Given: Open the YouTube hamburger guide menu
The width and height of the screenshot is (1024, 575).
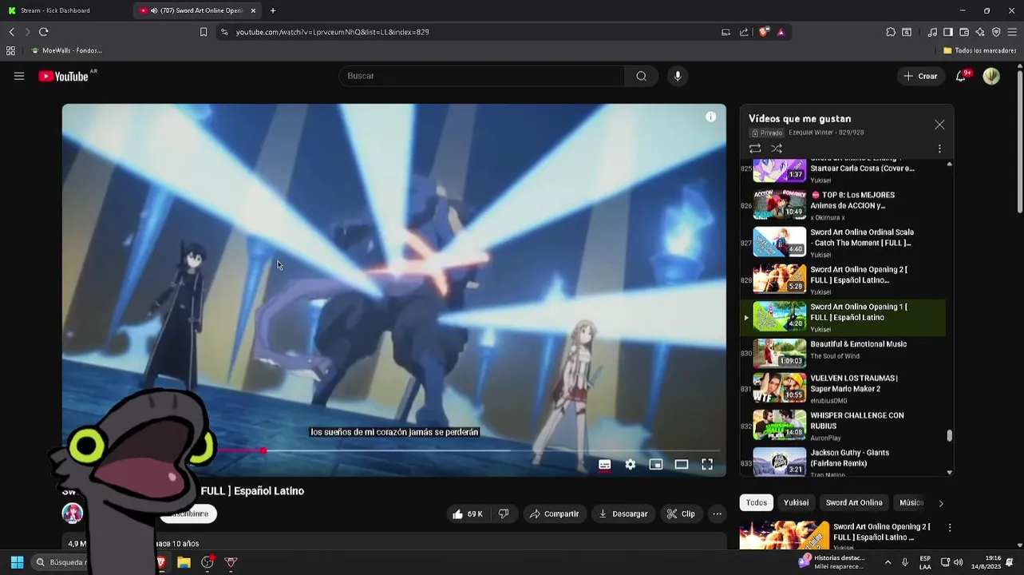Looking at the screenshot, I should (19, 76).
